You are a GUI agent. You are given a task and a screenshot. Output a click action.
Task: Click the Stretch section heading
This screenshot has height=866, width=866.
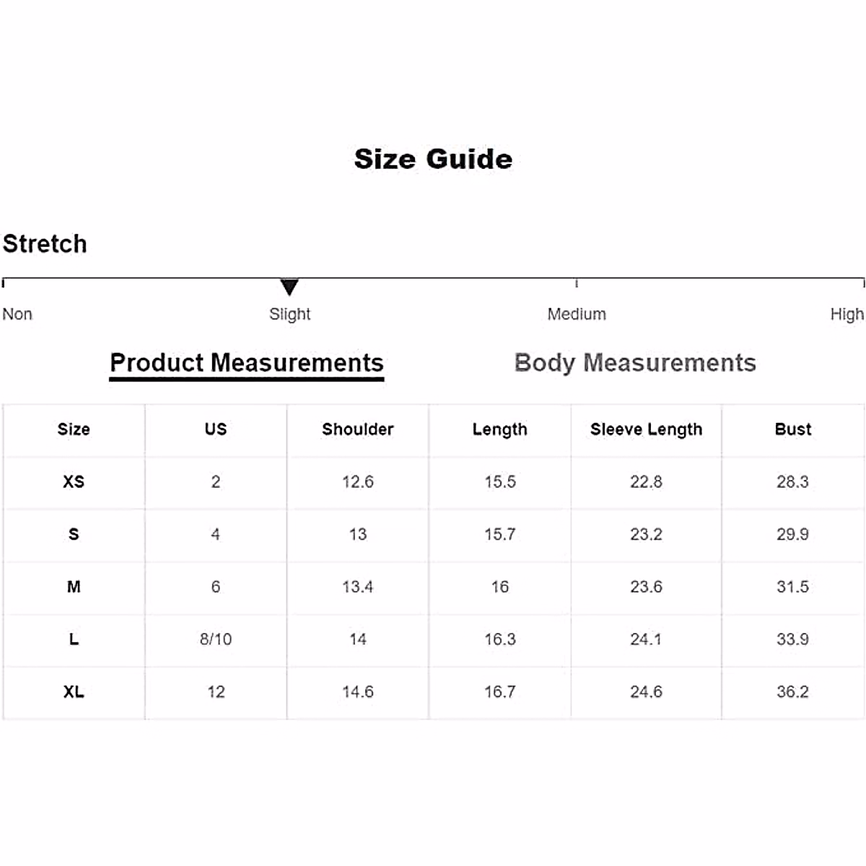45,244
